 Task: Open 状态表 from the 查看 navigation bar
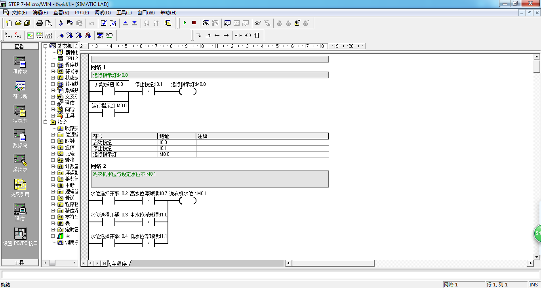point(20,114)
